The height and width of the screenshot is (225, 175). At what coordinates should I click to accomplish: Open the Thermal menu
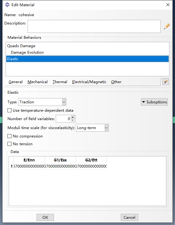(60, 82)
